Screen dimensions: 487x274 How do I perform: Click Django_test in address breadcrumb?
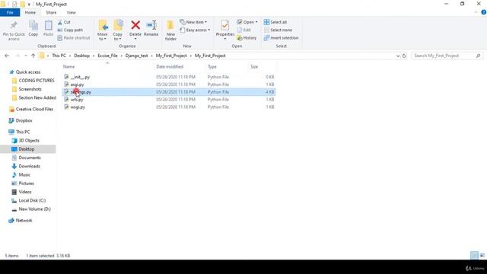click(x=137, y=56)
